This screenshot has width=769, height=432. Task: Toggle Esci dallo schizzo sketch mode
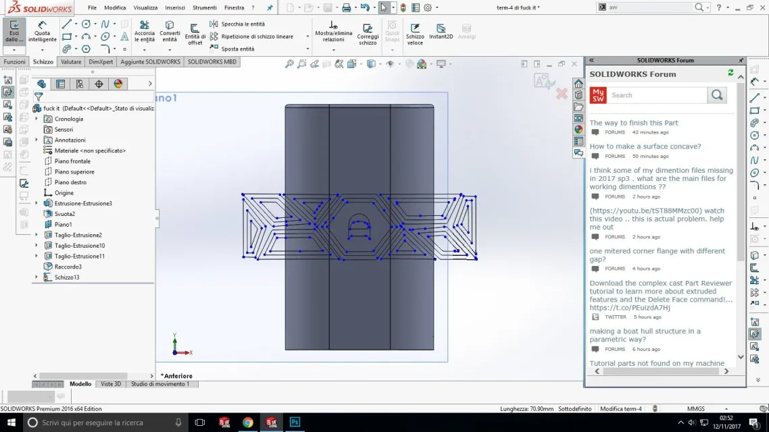click(x=14, y=31)
